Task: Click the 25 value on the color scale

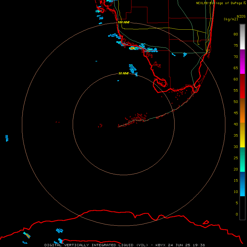Action: click(x=236, y=158)
